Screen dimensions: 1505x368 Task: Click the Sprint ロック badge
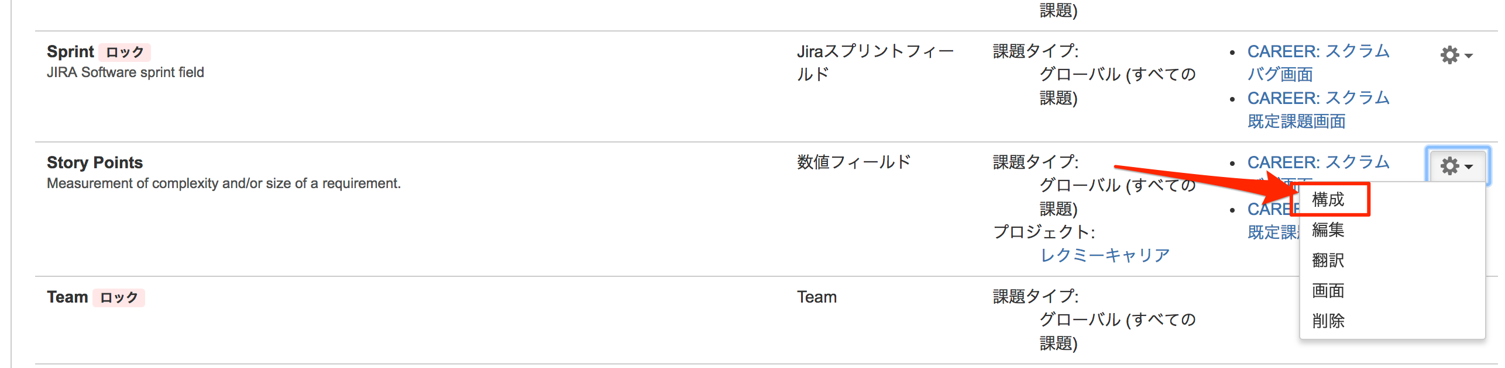pyautogui.click(x=125, y=52)
